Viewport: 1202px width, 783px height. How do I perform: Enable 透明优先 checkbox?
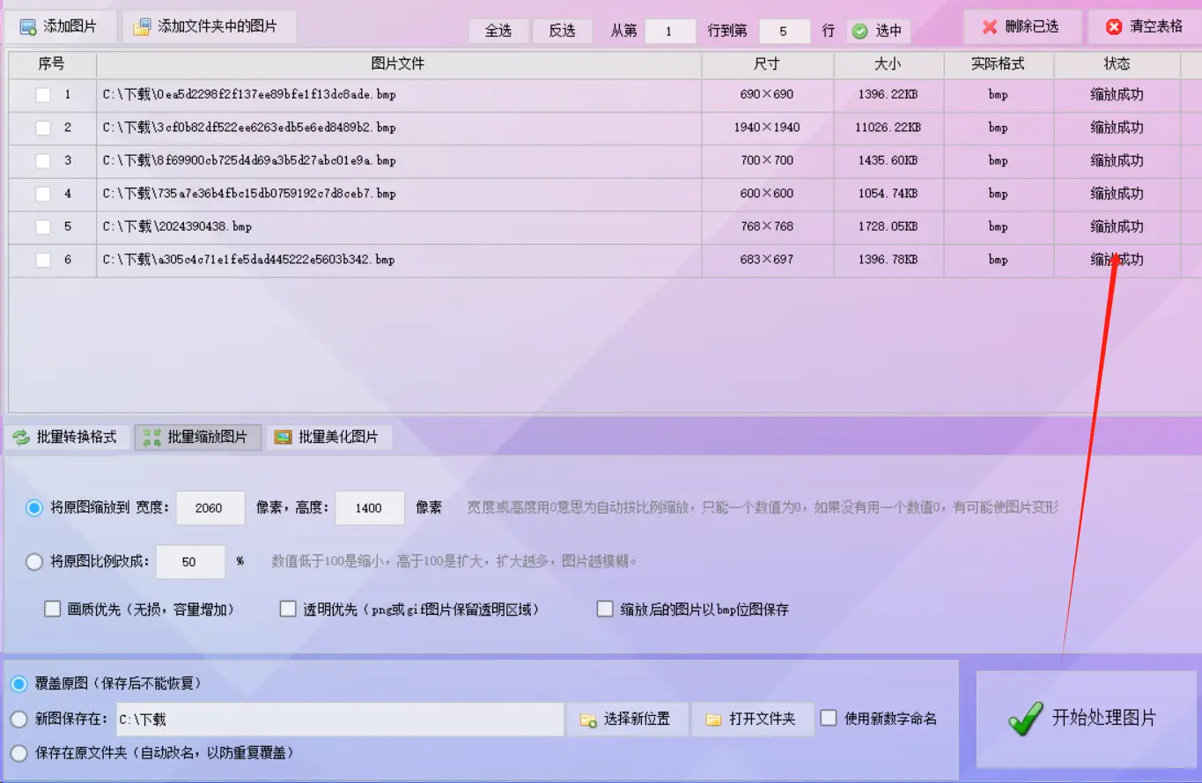(x=288, y=609)
